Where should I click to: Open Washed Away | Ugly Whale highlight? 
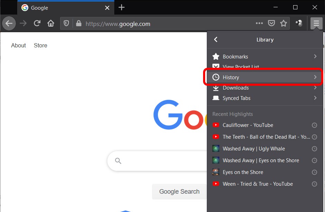tap(265, 149)
